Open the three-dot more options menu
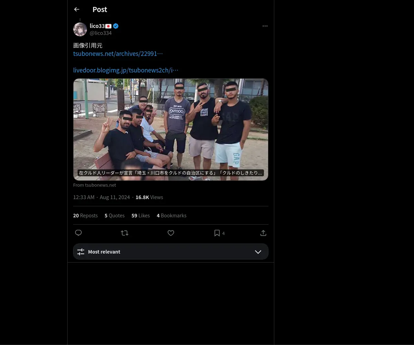The width and height of the screenshot is (414, 345). 265,26
